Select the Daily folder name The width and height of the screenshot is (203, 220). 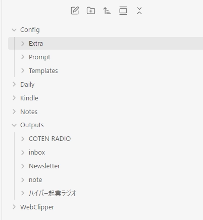pyautogui.click(x=27, y=85)
